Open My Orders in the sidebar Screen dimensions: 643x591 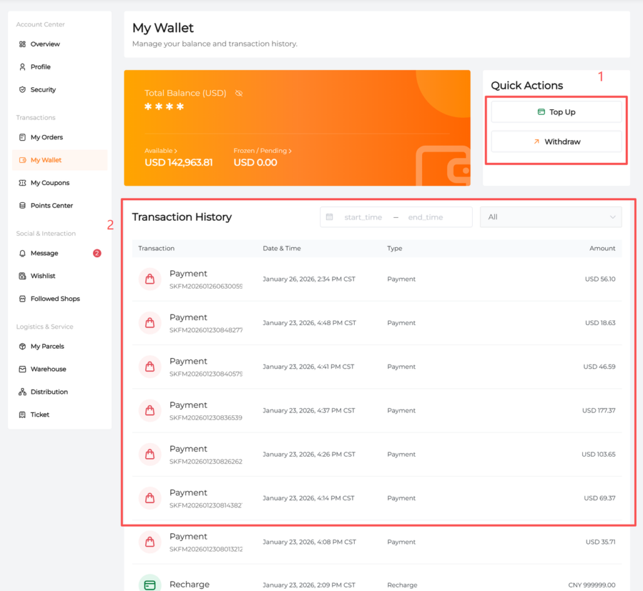pos(46,137)
